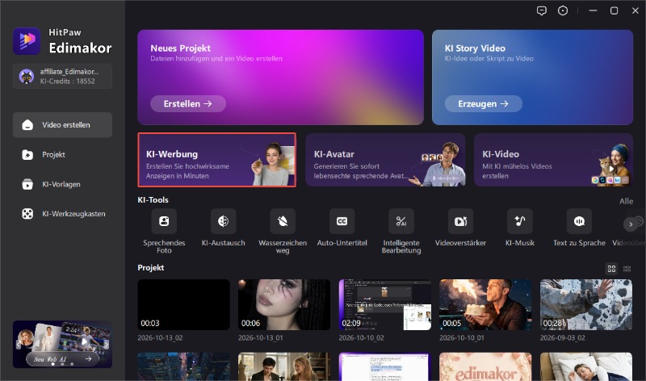The width and height of the screenshot is (646, 381).
Task: Open the KI-Video card
Action: [x=553, y=160]
